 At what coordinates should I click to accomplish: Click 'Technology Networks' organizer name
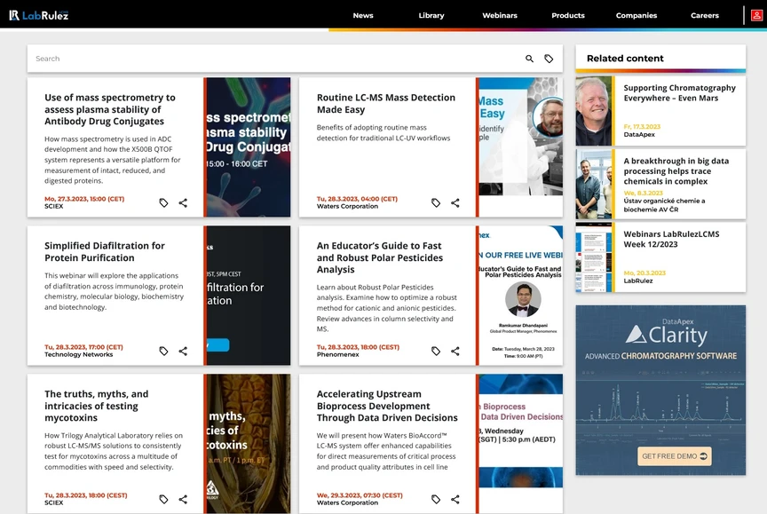[79, 354]
